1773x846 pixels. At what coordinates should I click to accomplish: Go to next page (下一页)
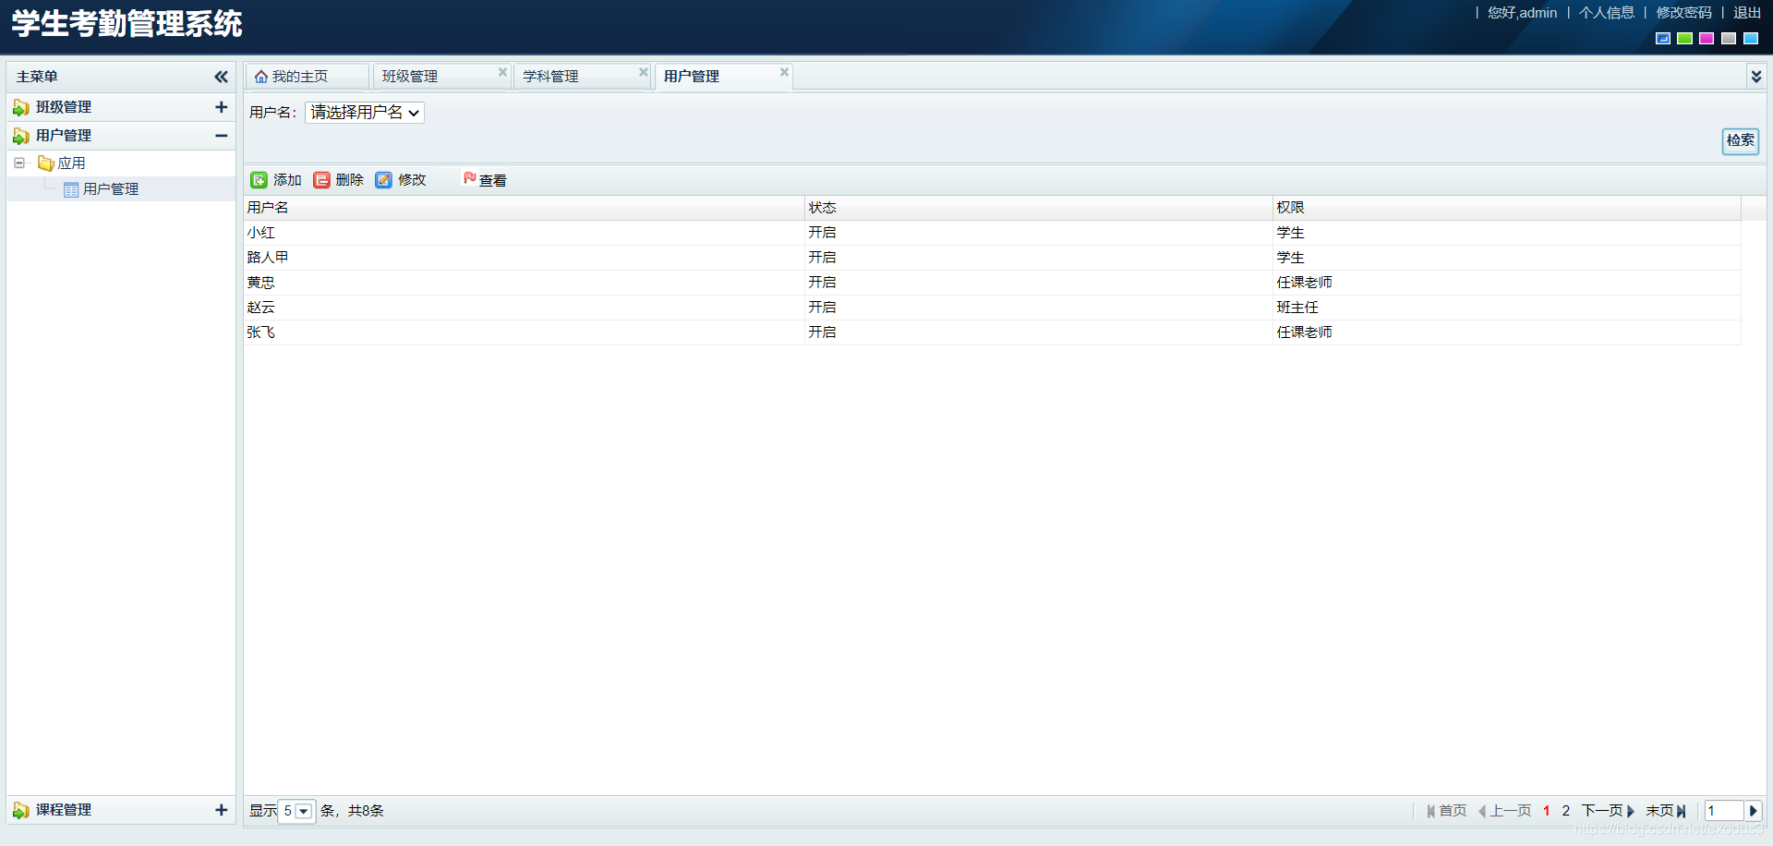click(x=1608, y=811)
